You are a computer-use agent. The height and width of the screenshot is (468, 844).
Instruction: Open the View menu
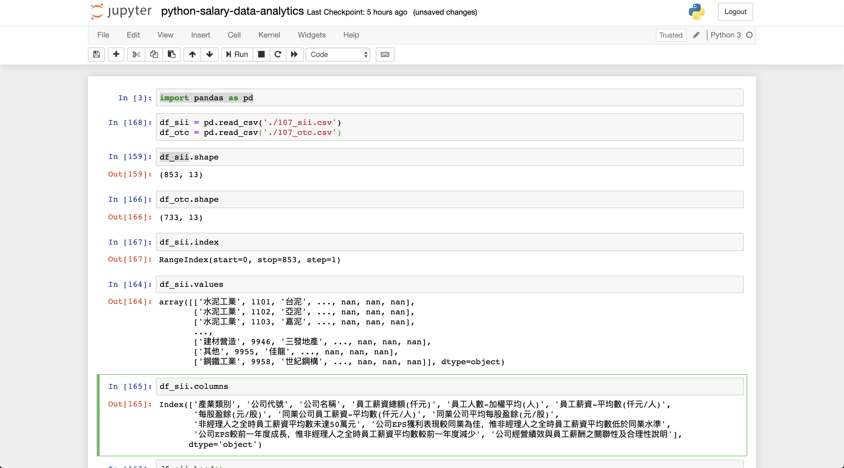coord(165,35)
